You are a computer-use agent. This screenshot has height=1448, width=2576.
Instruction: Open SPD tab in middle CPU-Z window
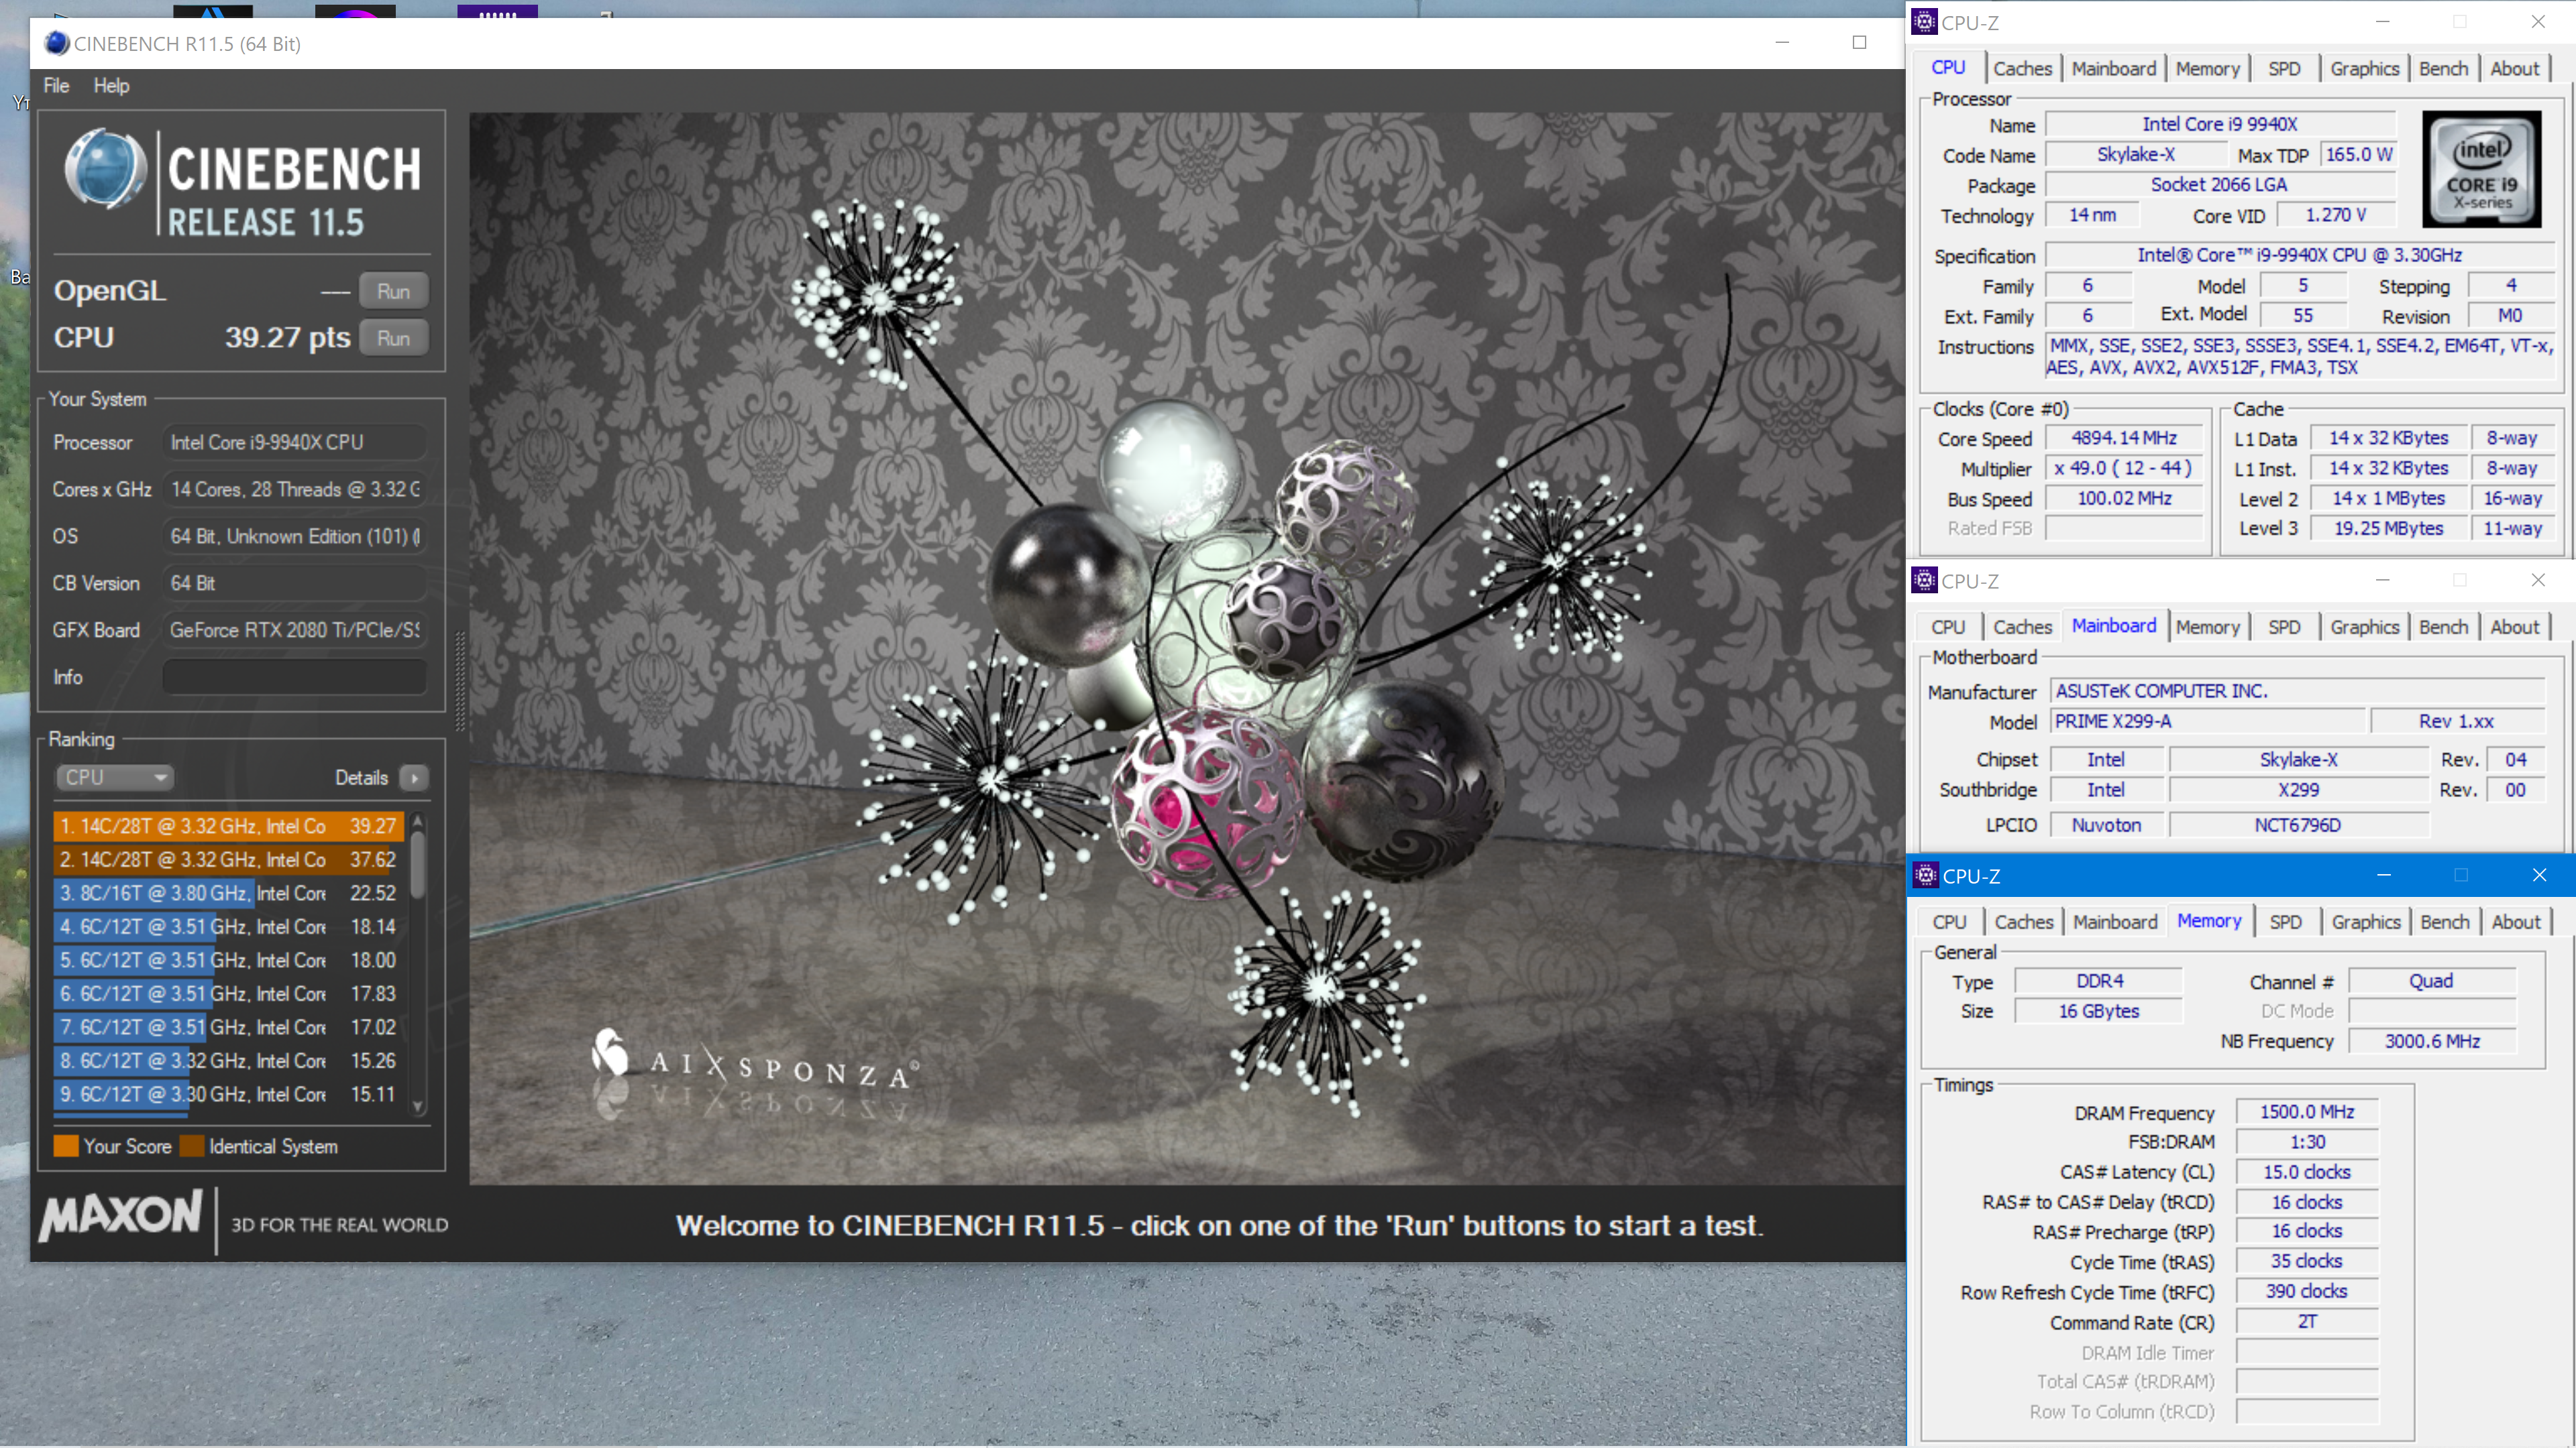pos(2284,627)
